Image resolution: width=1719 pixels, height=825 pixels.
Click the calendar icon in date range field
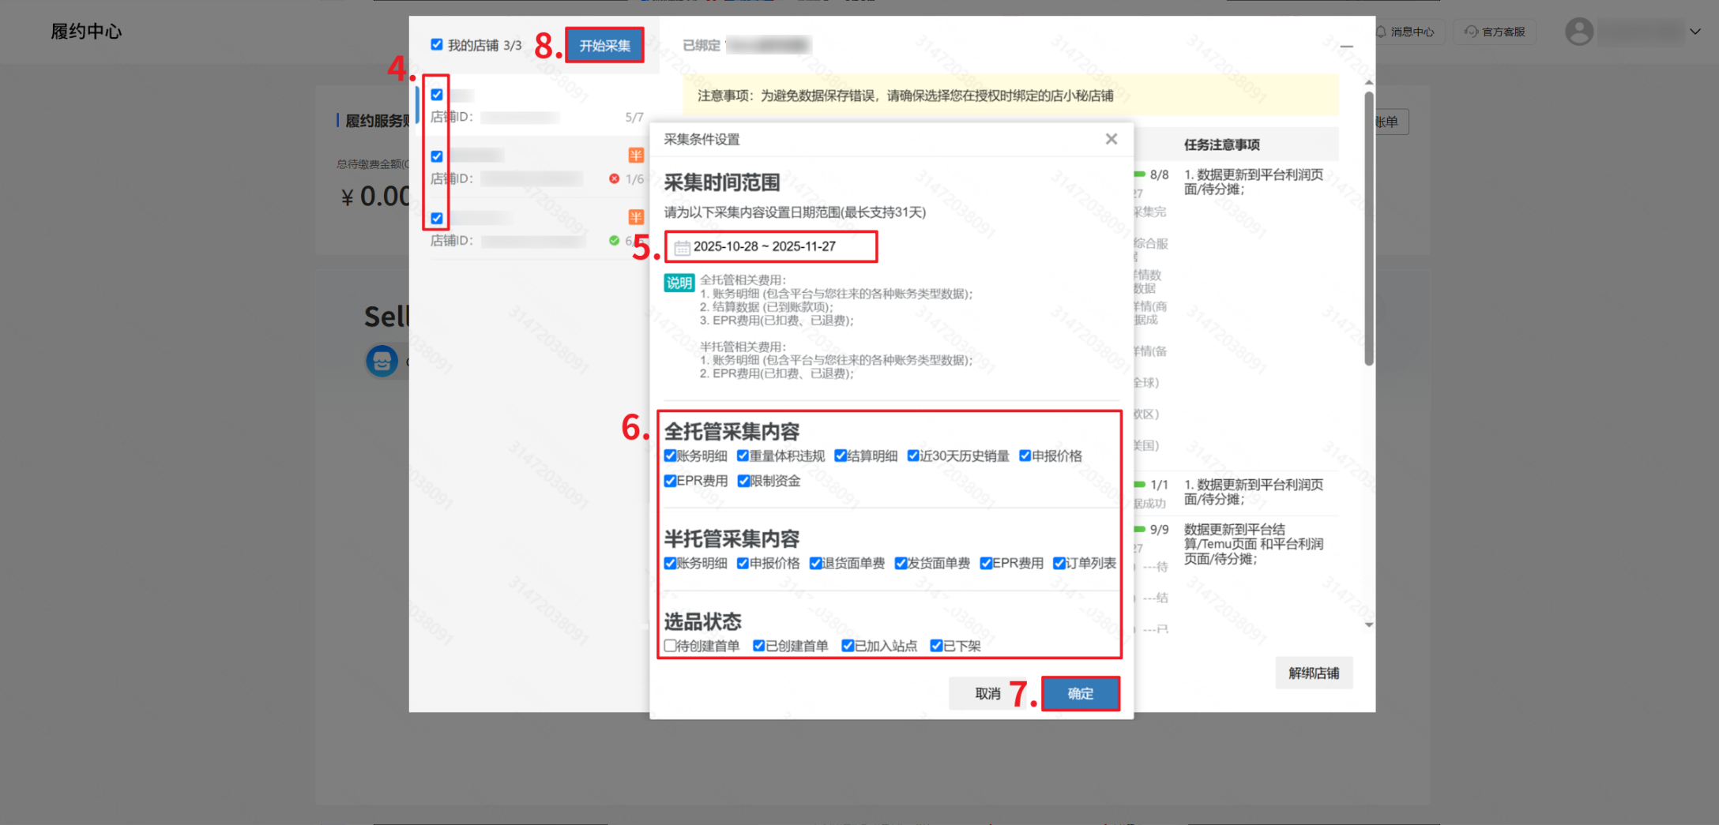[682, 248]
